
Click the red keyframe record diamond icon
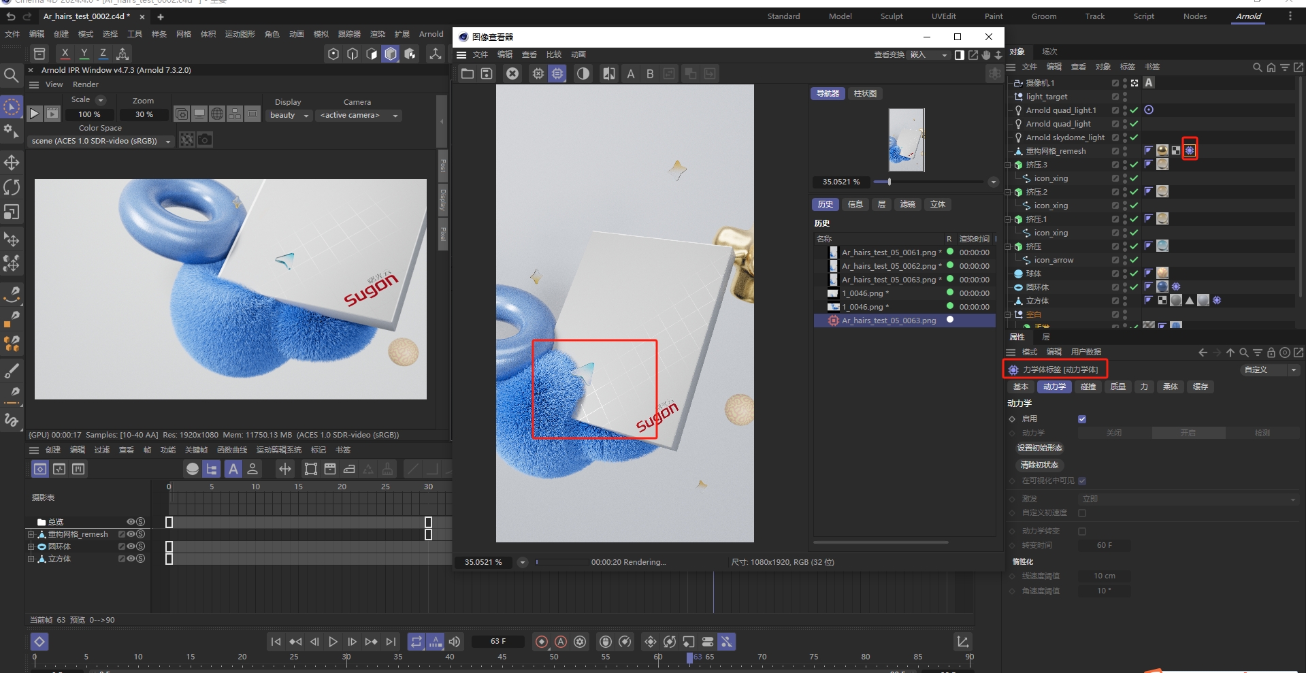click(541, 641)
